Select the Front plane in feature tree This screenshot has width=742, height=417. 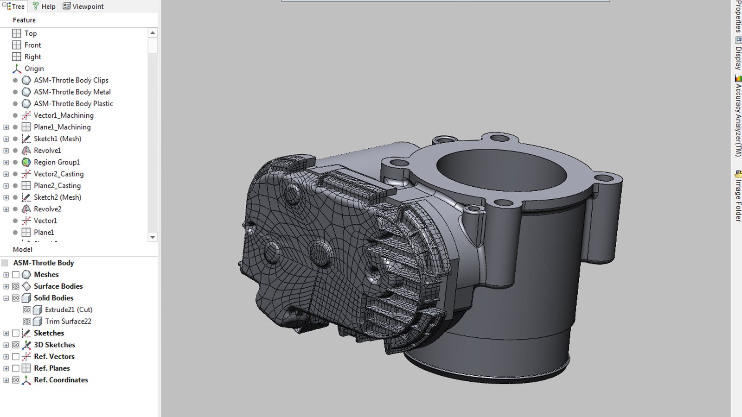(x=32, y=45)
